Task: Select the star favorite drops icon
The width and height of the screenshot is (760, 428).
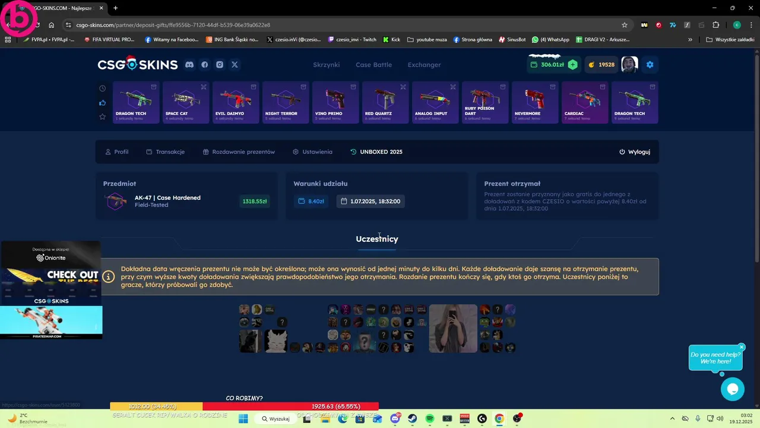Action: [x=102, y=117]
